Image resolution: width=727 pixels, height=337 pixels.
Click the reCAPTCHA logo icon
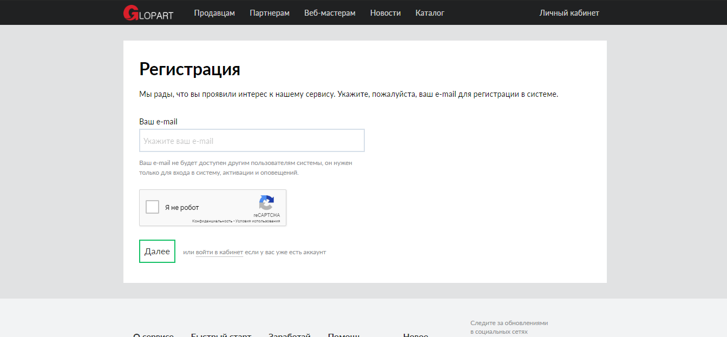coord(266,203)
